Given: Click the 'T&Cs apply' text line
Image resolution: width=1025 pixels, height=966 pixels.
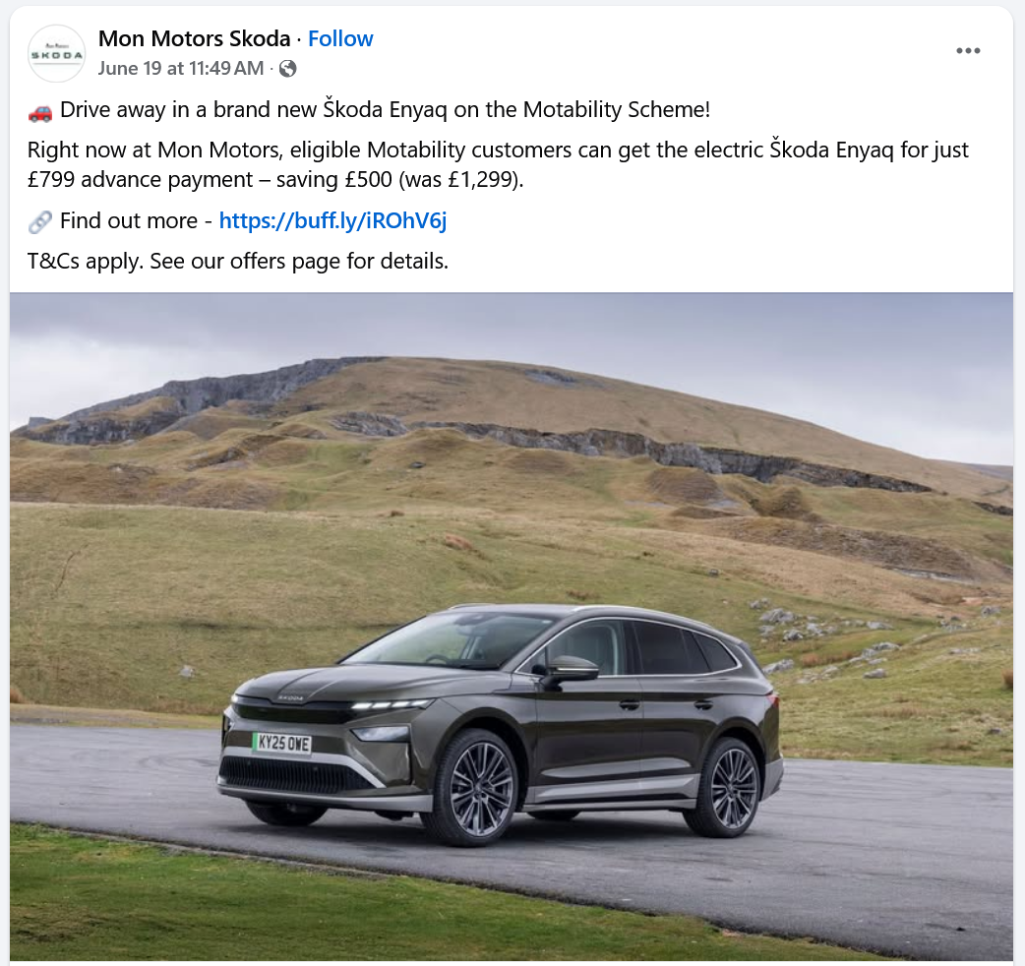Looking at the screenshot, I should point(238,262).
